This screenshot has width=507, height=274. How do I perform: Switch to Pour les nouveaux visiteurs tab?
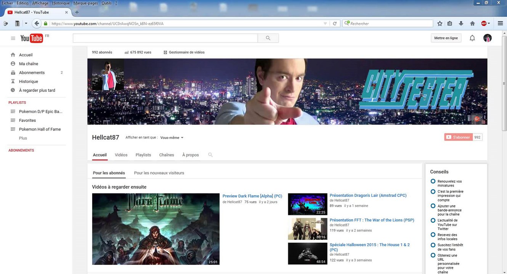point(159,173)
